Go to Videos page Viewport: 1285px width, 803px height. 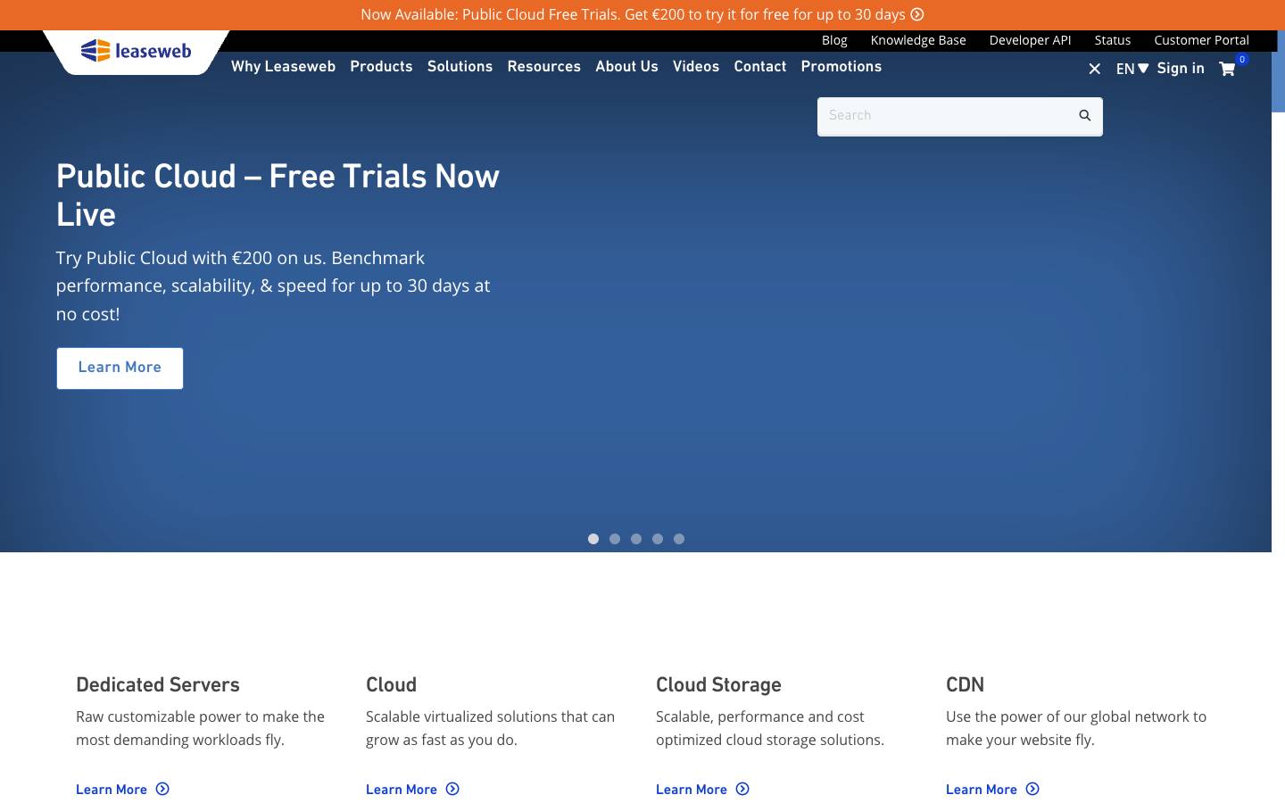point(696,67)
